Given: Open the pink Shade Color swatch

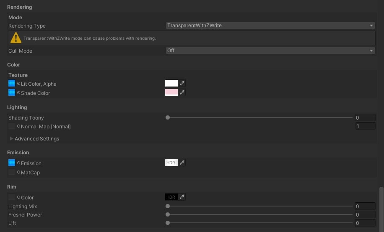Looking at the screenshot, I should (171, 93).
